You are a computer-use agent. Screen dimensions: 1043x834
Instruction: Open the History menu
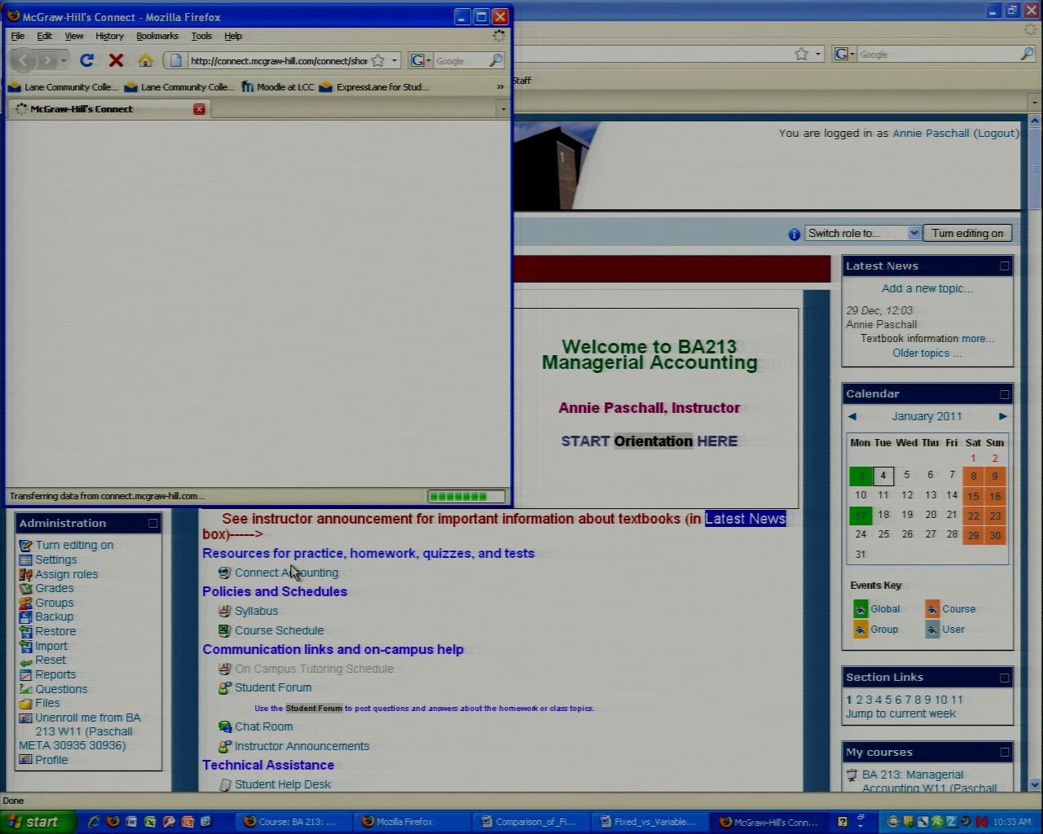click(109, 36)
